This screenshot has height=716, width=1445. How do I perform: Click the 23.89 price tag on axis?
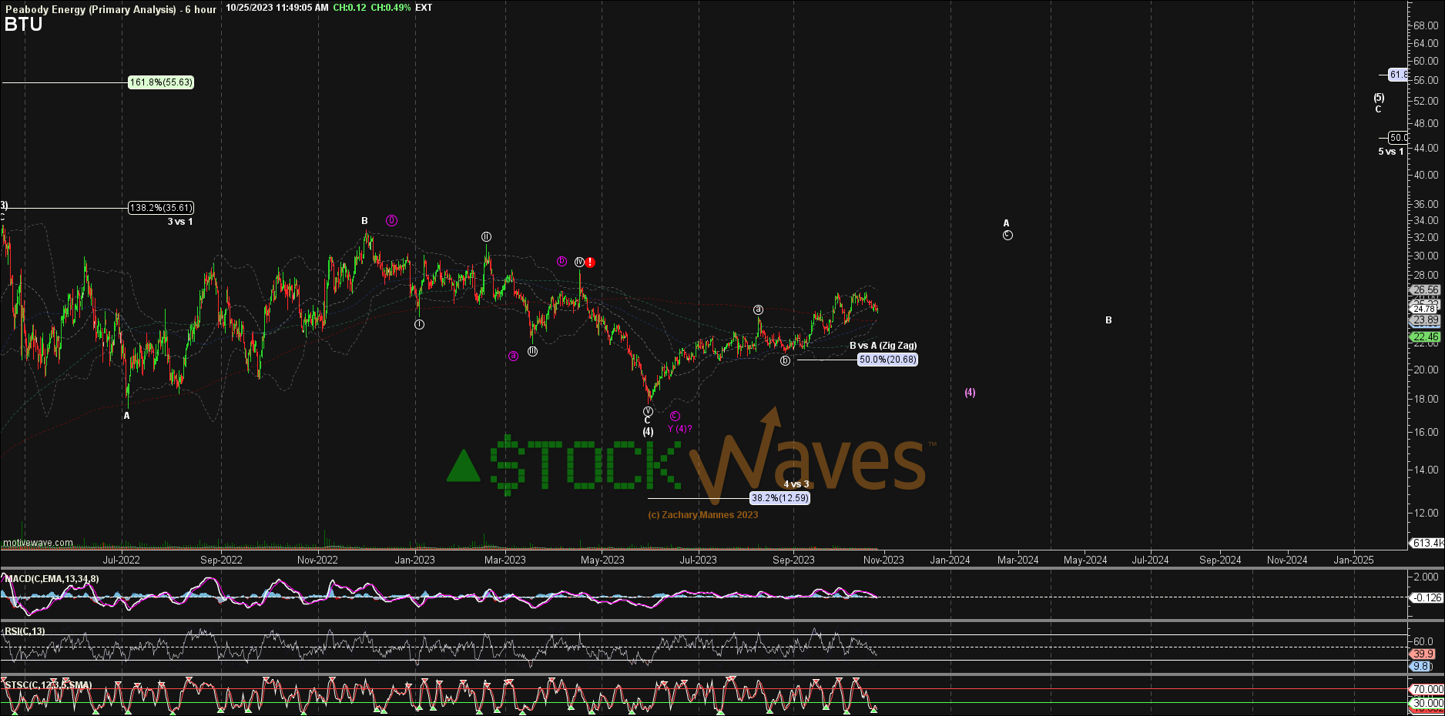pyautogui.click(x=1426, y=320)
